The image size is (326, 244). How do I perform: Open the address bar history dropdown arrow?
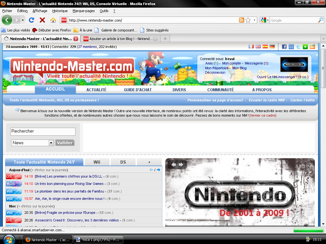click(254, 20)
